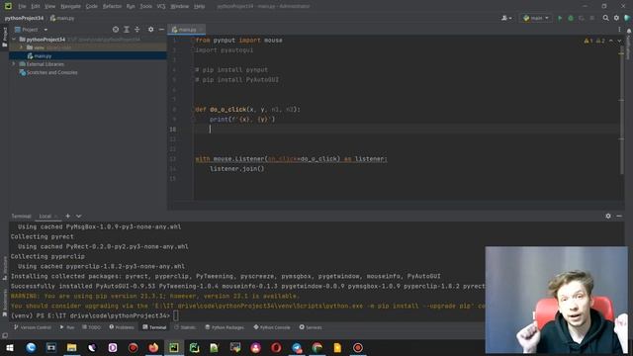Viewport: 633px width, 356px height.
Task: Click Select Opened File target icon in Project panel
Action: [x=116, y=30]
